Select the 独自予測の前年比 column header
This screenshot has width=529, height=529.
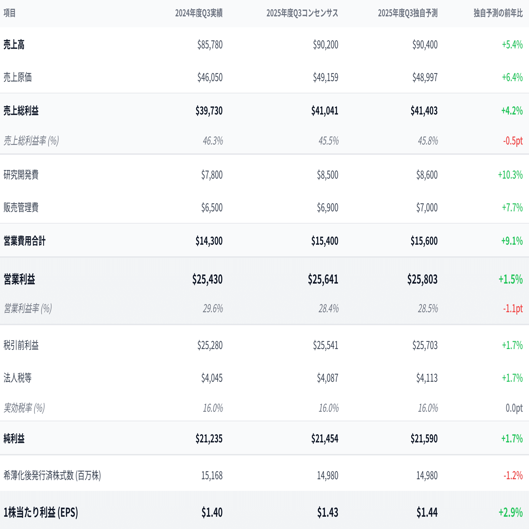pos(498,13)
